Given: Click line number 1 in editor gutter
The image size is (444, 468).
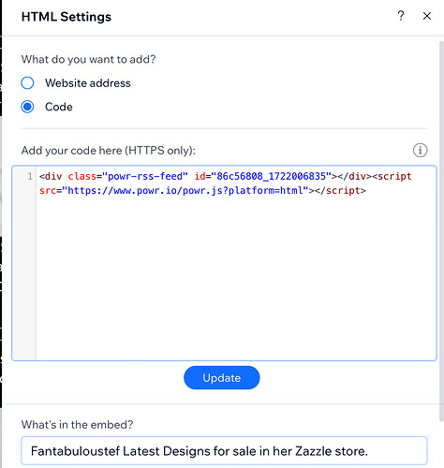Looking at the screenshot, I should point(30,176).
